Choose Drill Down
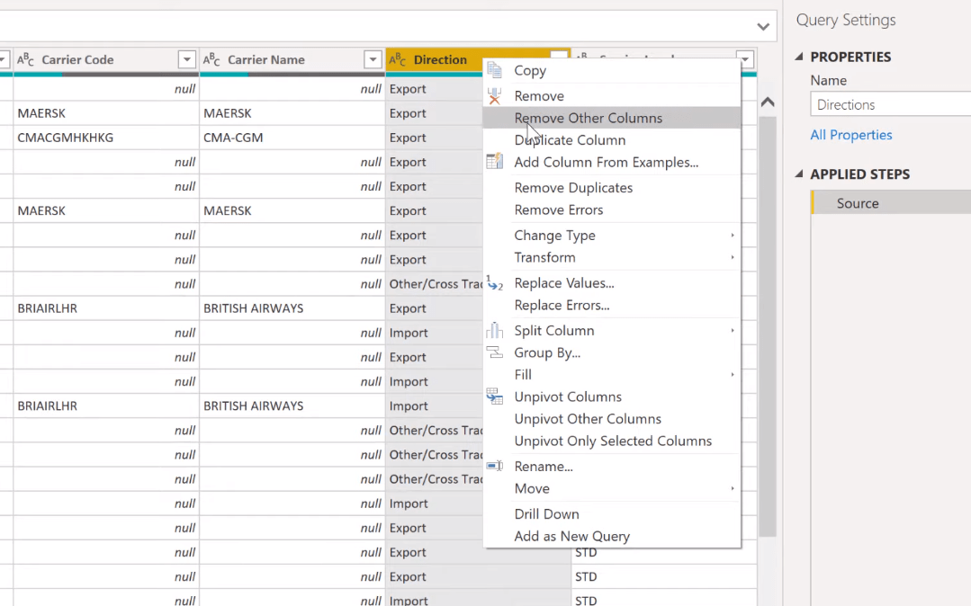Image resolution: width=971 pixels, height=606 pixels. 612,513
